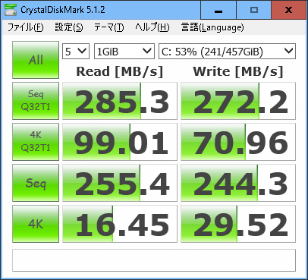The height and width of the screenshot is (280, 308).
Task: Select the 4K write value 29.52
Action: 238,224
